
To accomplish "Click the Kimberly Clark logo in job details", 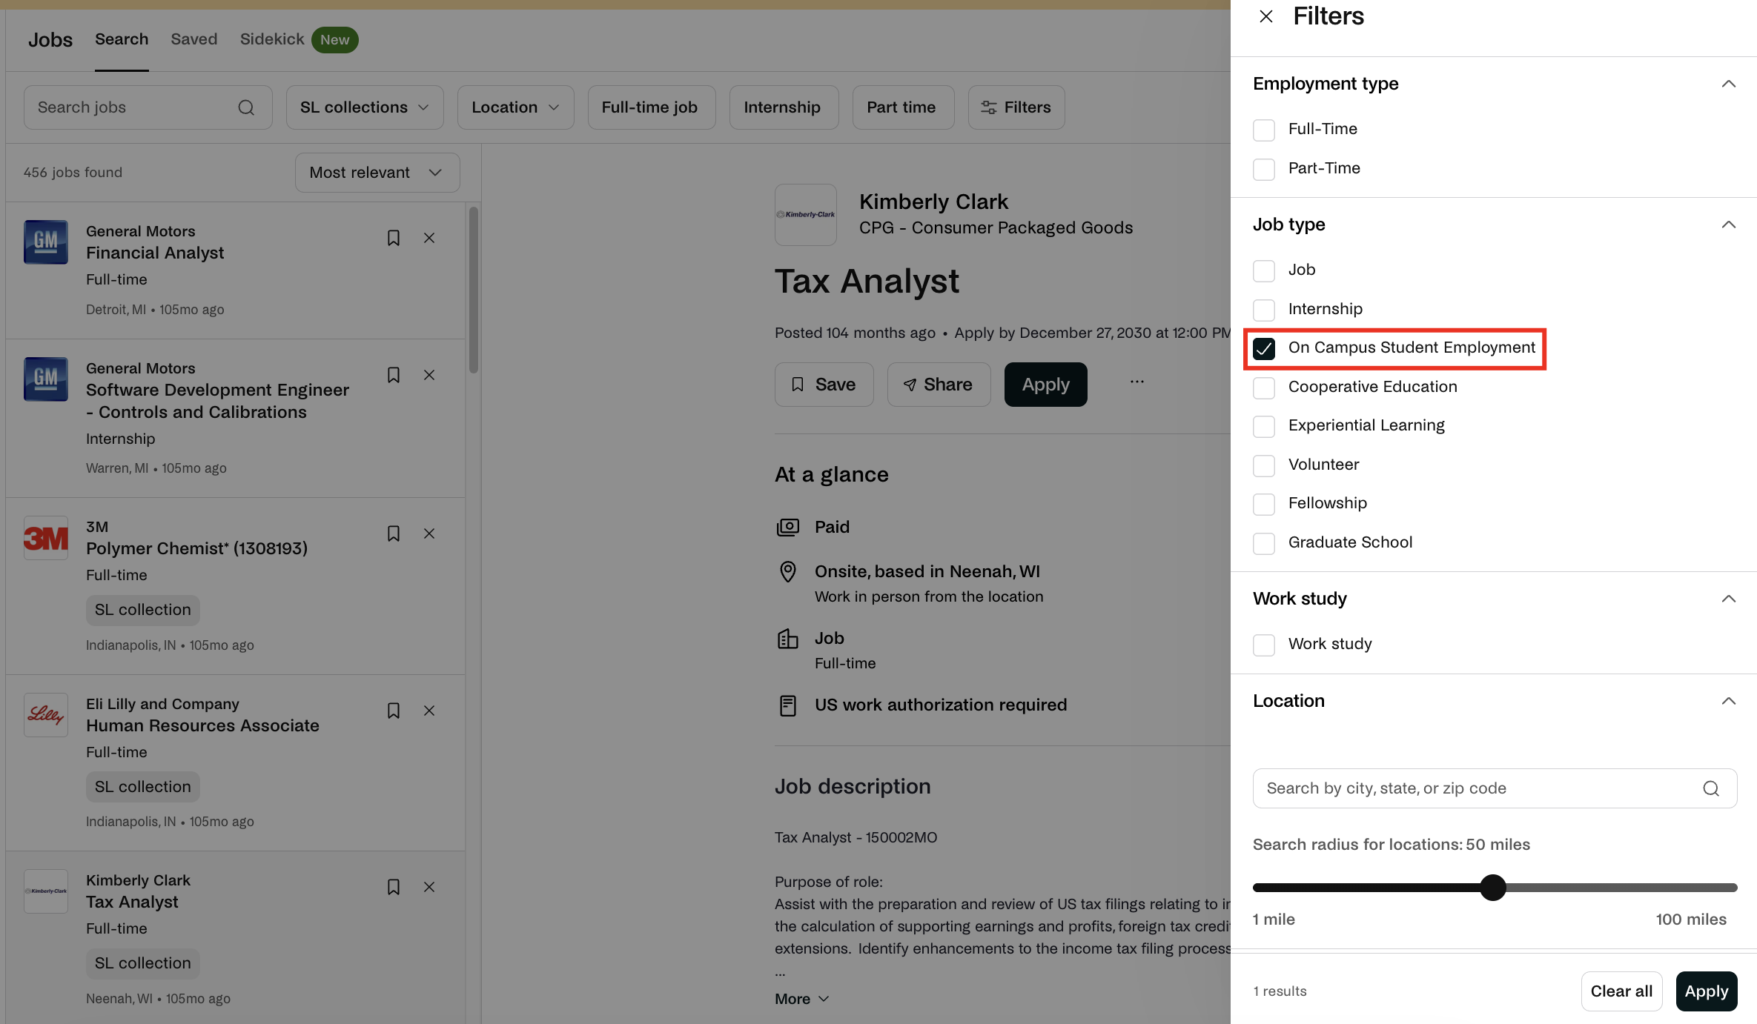I will pyautogui.click(x=806, y=215).
